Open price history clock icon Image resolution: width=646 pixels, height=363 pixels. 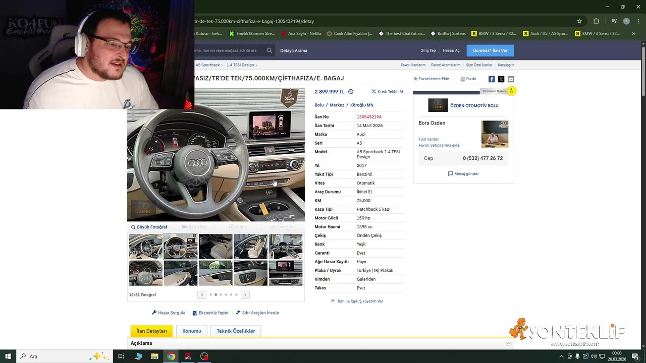(351, 92)
